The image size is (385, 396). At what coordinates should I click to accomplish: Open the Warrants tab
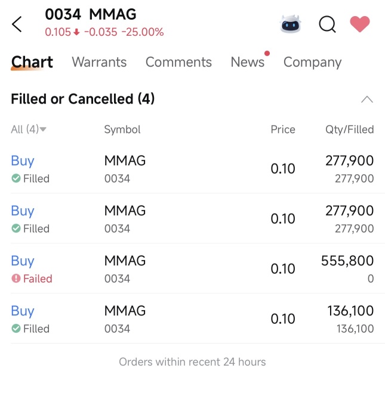click(x=99, y=62)
